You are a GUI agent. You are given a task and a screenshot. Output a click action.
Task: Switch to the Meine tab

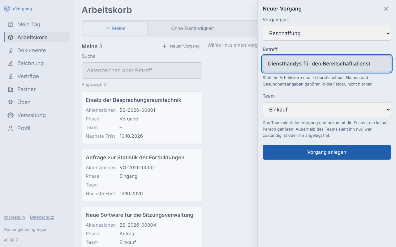[115, 28]
